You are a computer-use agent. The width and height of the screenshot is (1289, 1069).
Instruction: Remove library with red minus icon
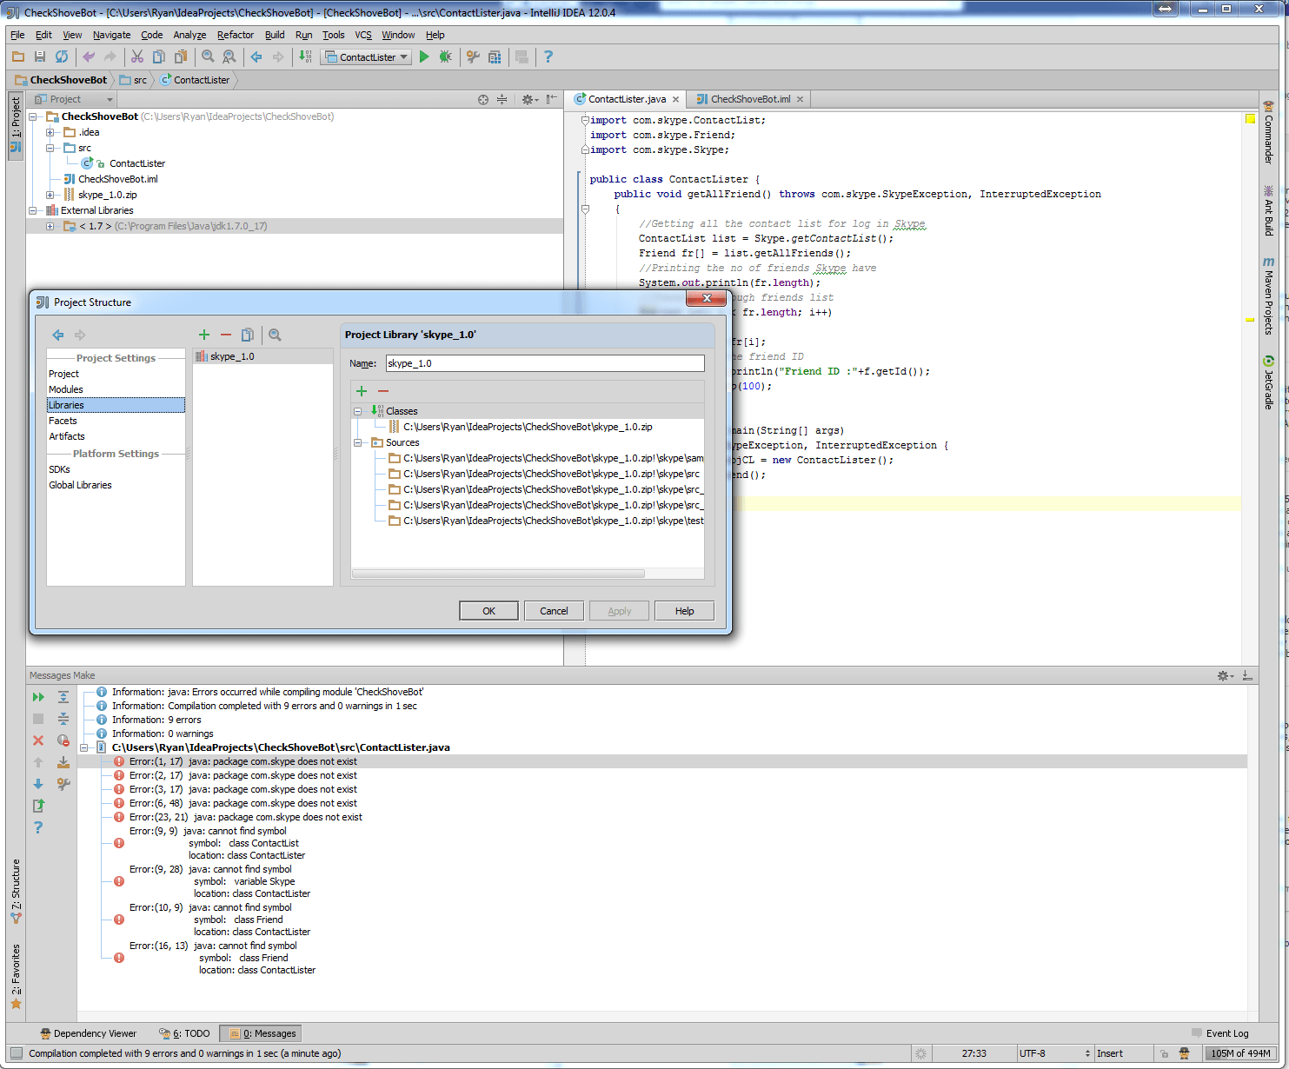(x=226, y=335)
